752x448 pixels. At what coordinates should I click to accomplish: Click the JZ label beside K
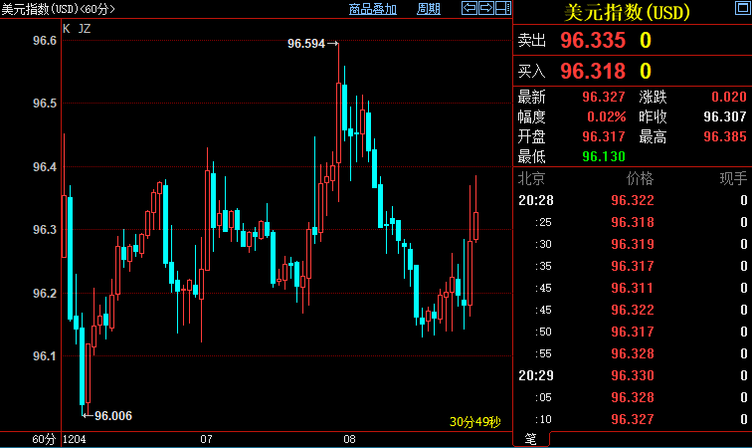[84, 29]
